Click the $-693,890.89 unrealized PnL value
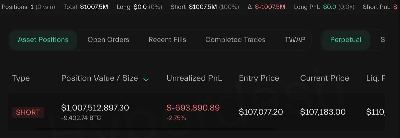 193,108
